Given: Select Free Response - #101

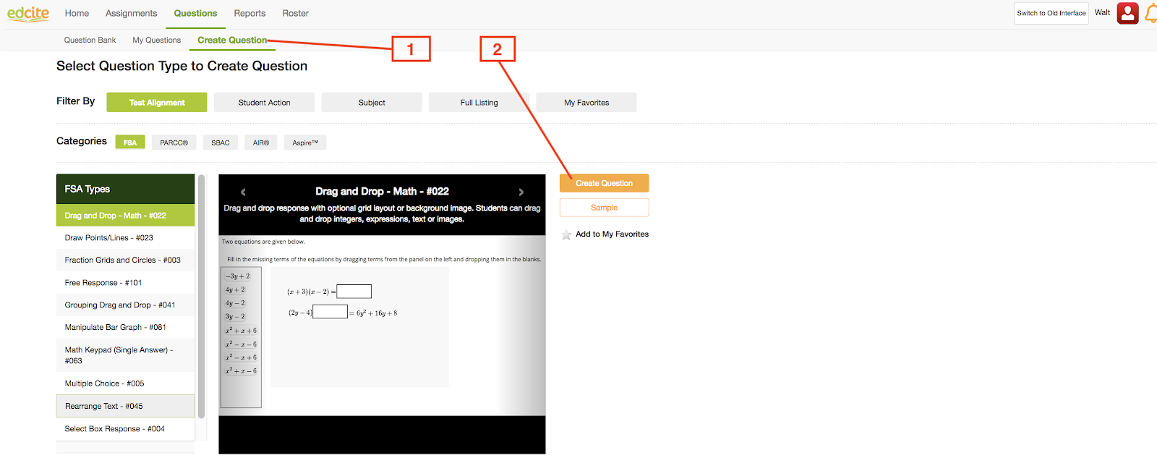Looking at the screenshot, I should coord(125,282).
